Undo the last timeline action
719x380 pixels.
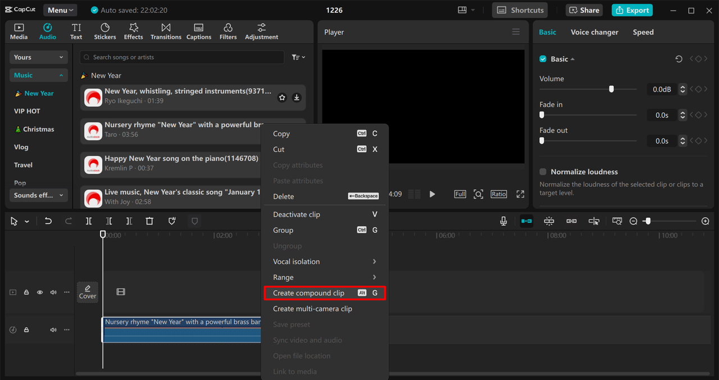click(x=48, y=221)
